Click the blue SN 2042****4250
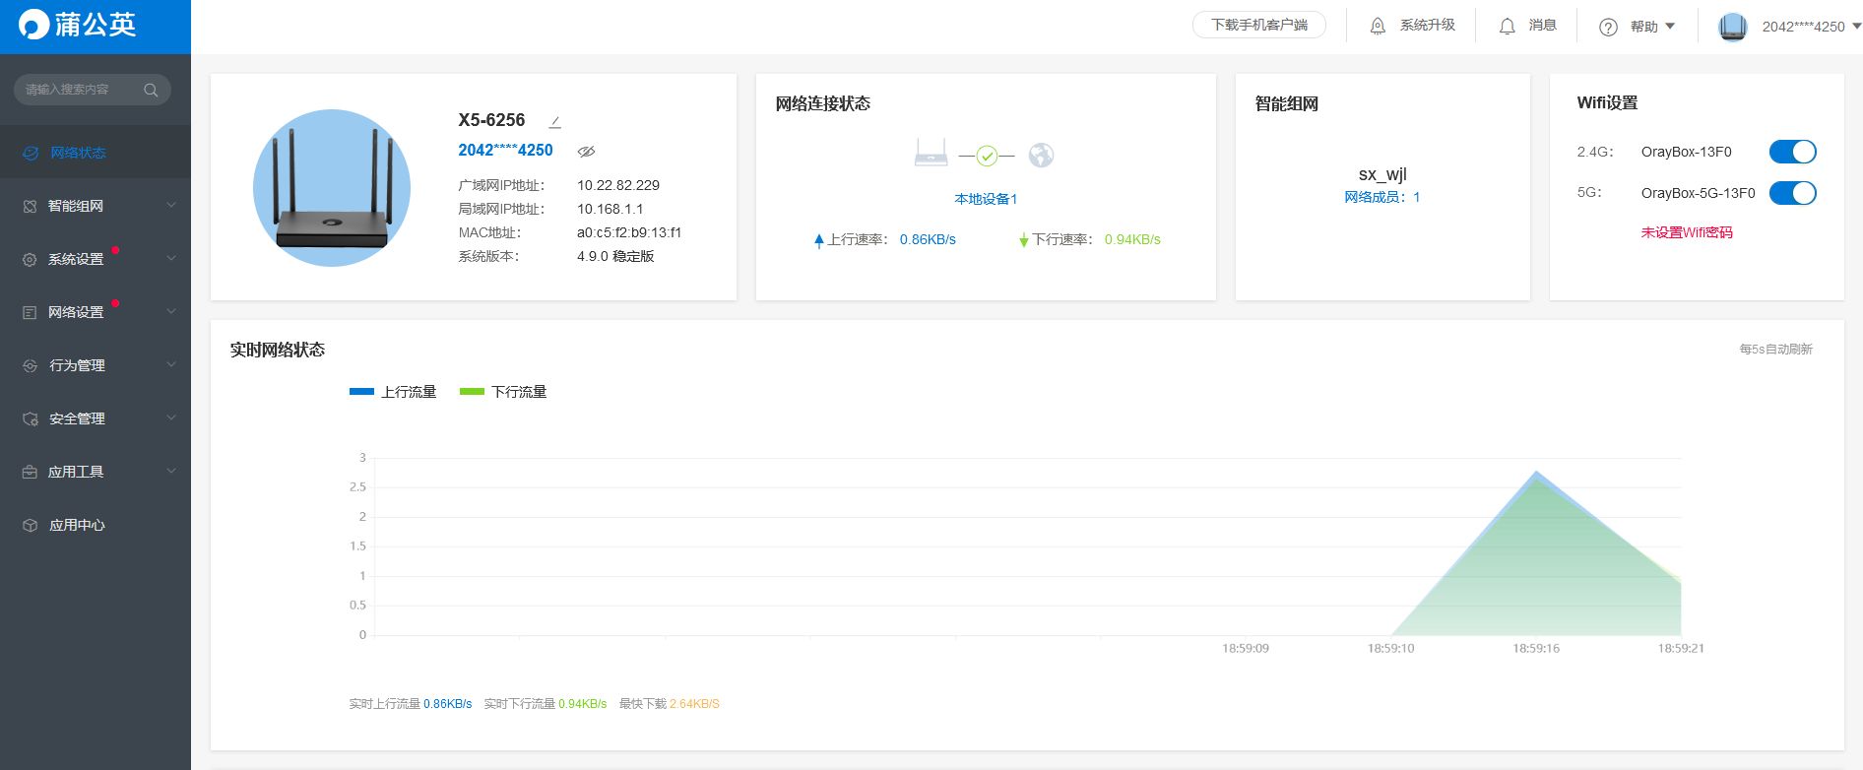 click(x=505, y=150)
